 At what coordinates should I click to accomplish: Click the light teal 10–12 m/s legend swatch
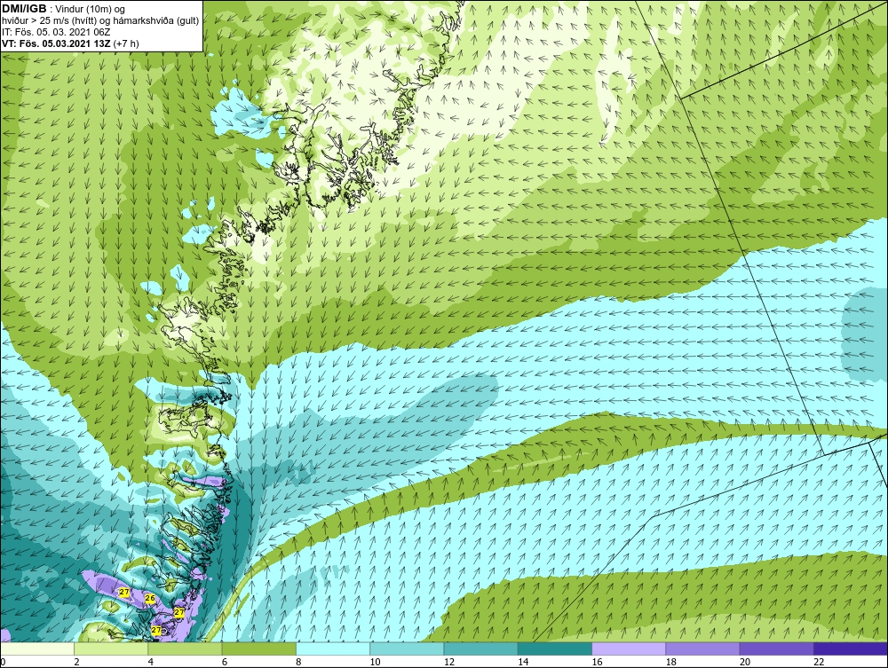point(408,648)
